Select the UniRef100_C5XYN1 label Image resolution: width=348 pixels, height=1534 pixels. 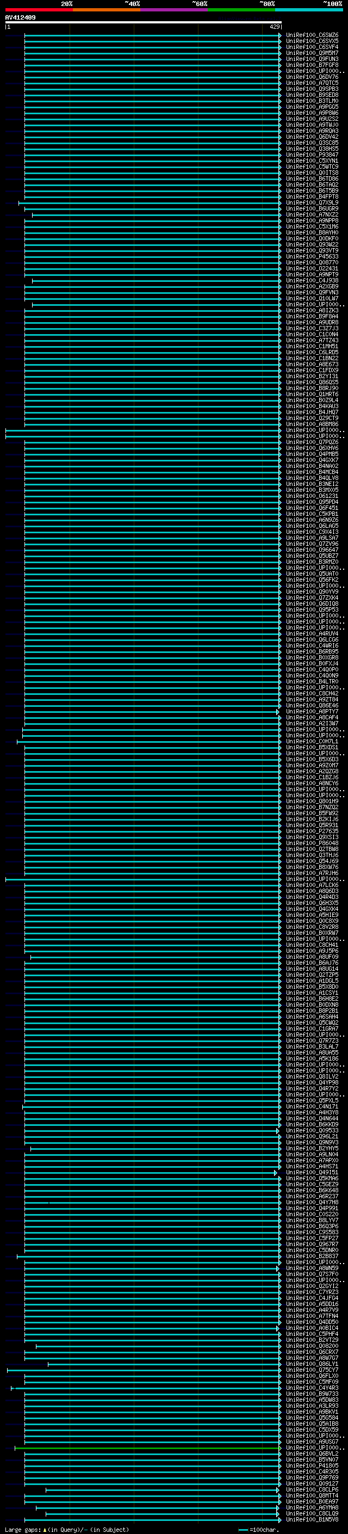pos(312,161)
